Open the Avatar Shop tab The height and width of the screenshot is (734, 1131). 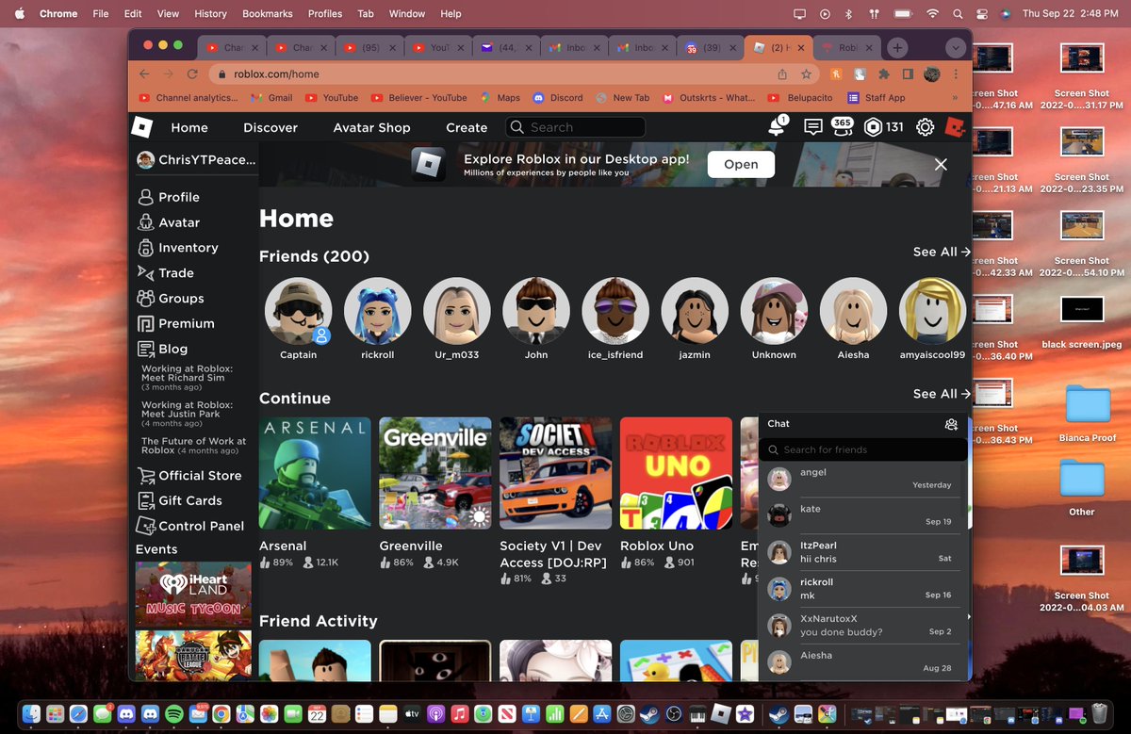[x=371, y=127]
